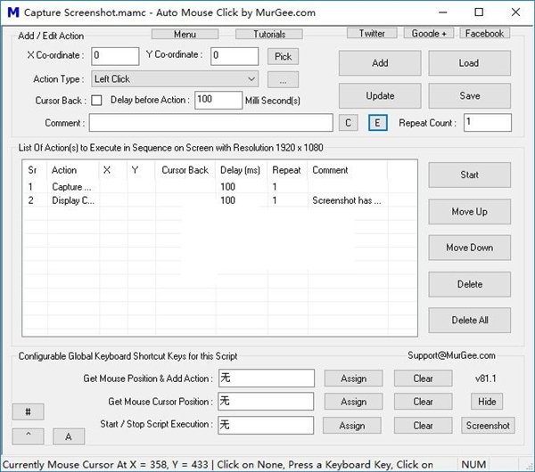Assign hotkey for Get Mouse Cursor Position
The width and height of the screenshot is (535, 472).
coord(353,402)
